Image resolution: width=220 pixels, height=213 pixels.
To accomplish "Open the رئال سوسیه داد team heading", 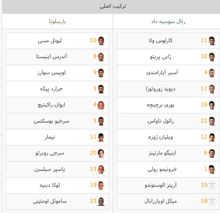I will pyautogui.click(x=168, y=21).
